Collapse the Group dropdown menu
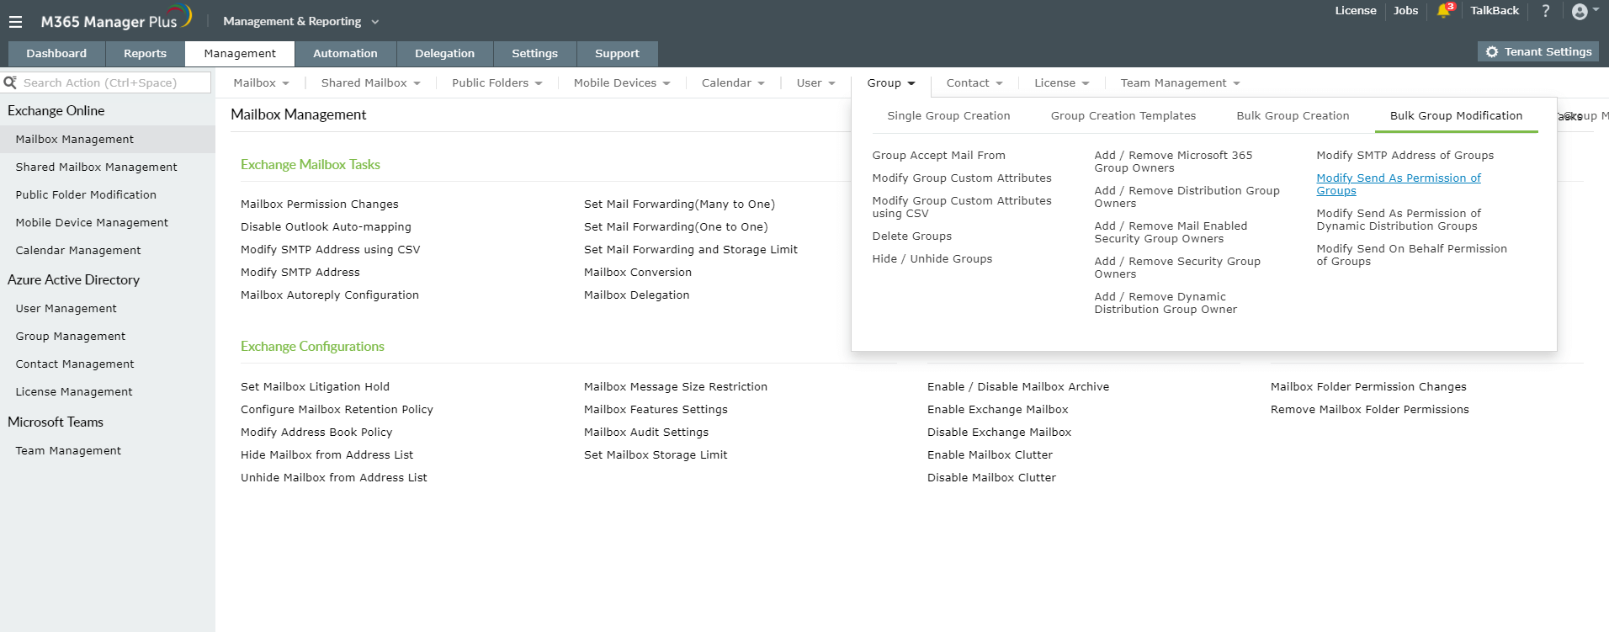This screenshot has width=1609, height=632. point(891,83)
